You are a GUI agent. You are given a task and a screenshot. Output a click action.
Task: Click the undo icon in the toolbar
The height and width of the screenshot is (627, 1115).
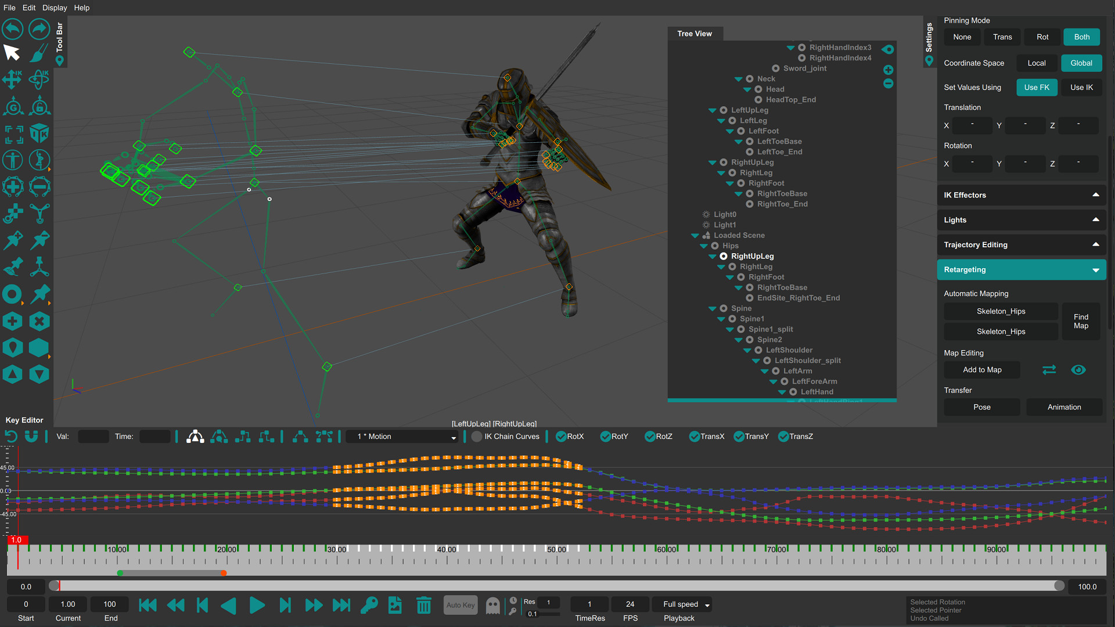click(x=12, y=28)
